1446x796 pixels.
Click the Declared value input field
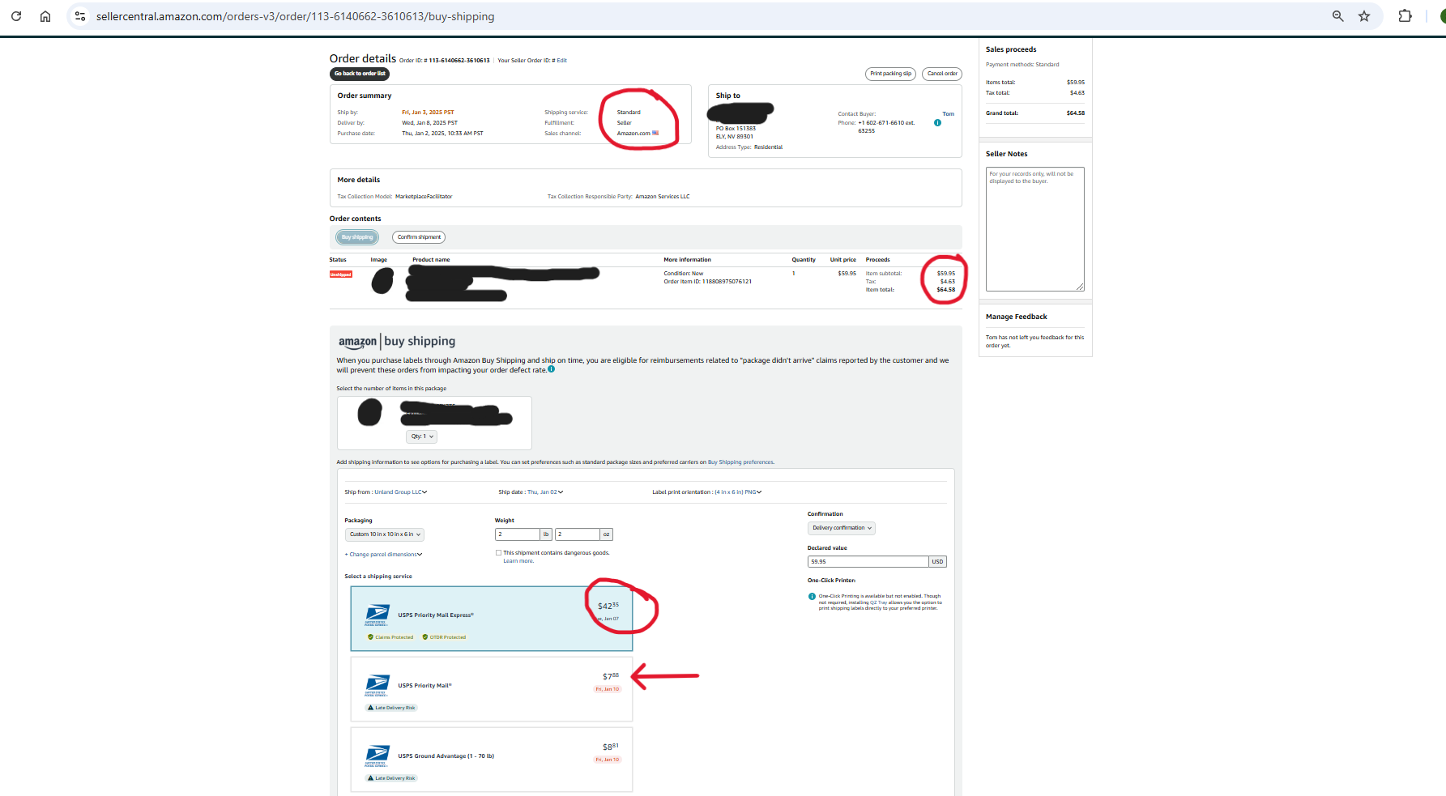click(x=868, y=561)
